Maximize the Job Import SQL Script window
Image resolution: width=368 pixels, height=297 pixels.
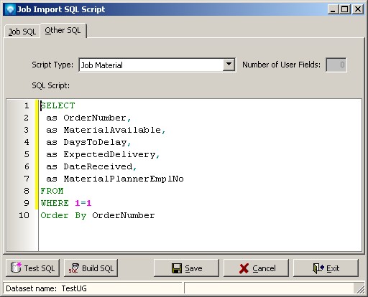pos(345,9)
